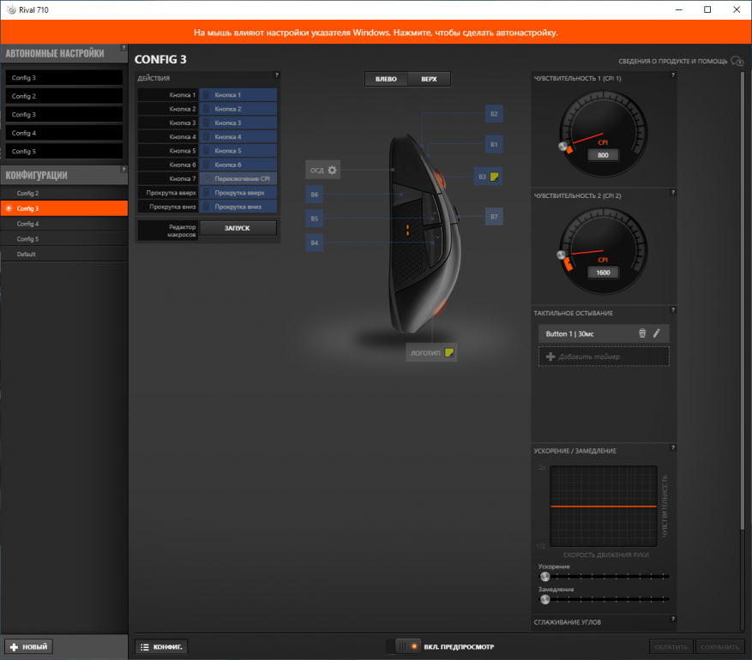Open the Кнопка 5 action dropdown
752x660 pixels.
point(238,151)
